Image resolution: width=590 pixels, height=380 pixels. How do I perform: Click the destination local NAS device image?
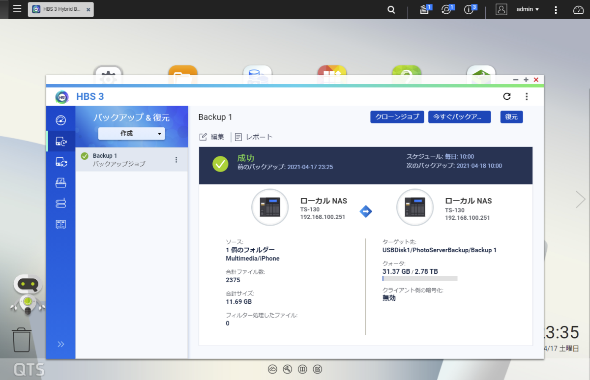415,207
